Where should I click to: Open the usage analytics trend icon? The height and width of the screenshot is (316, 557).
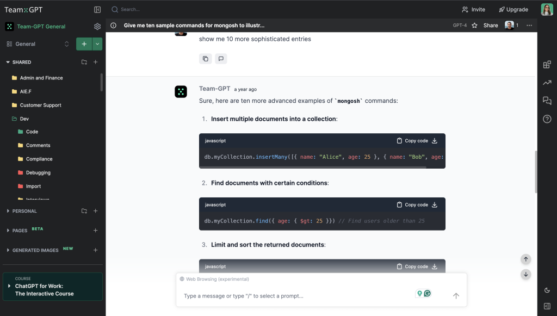(x=547, y=83)
